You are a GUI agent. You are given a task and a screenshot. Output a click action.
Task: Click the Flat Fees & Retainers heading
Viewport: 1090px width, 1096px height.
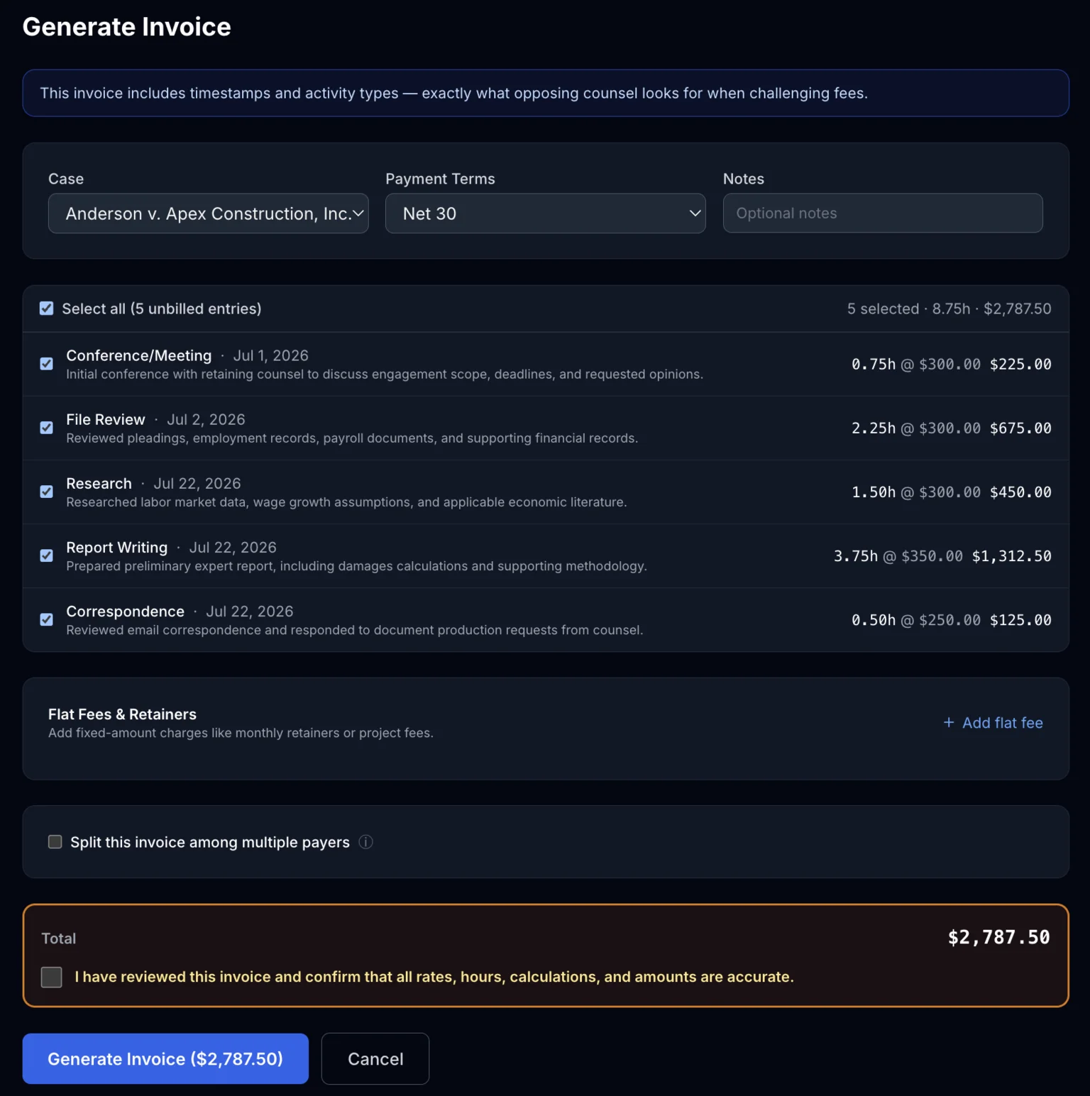click(x=122, y=714)
